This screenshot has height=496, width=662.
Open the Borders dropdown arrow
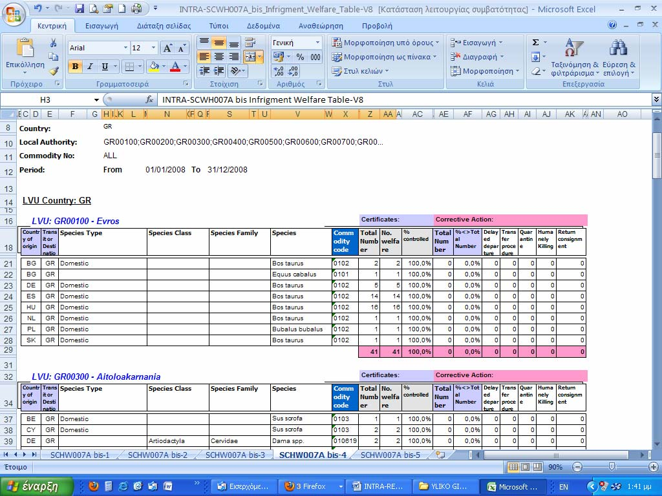pos(140,67)
